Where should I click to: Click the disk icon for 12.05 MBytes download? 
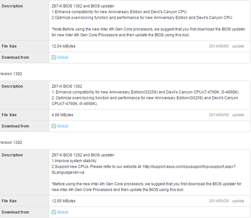click(54, 212)
